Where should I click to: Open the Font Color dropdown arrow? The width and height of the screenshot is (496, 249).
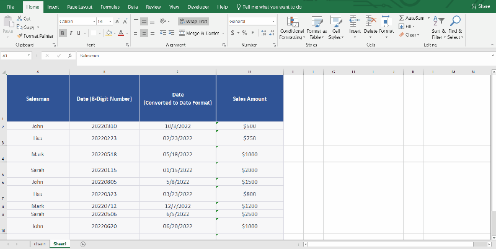pos(127,33)
